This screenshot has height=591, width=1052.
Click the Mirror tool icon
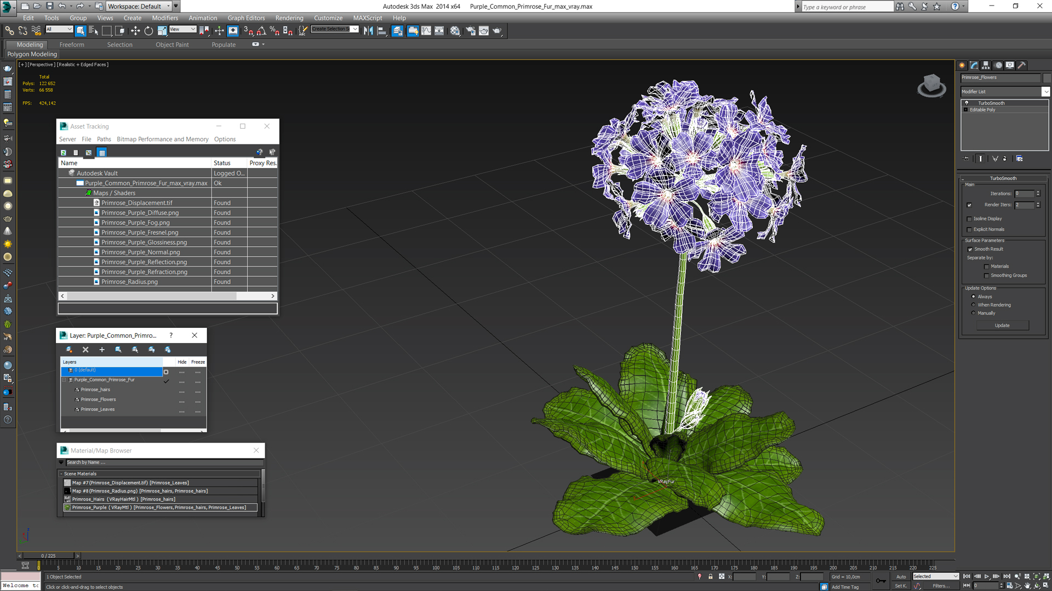tap(368, 31)
